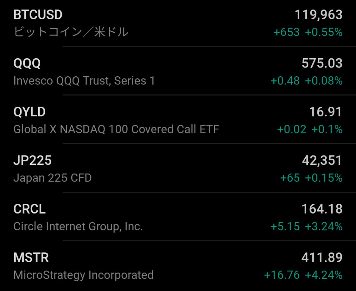This screenshot has height=291, width=356.
Task: Select the Circle Internet Group, Inc. description
Action: tap(78, 227)
